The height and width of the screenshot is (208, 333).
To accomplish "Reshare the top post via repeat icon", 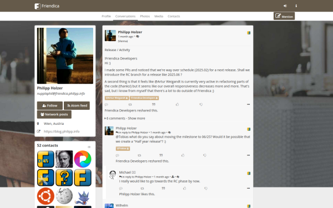I will click(x=130, y=104).
